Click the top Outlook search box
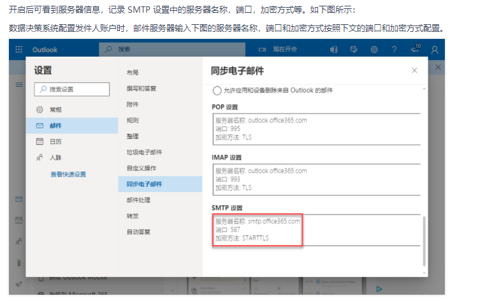The width and height of the screenshot is (478, 303). (172, 49)
